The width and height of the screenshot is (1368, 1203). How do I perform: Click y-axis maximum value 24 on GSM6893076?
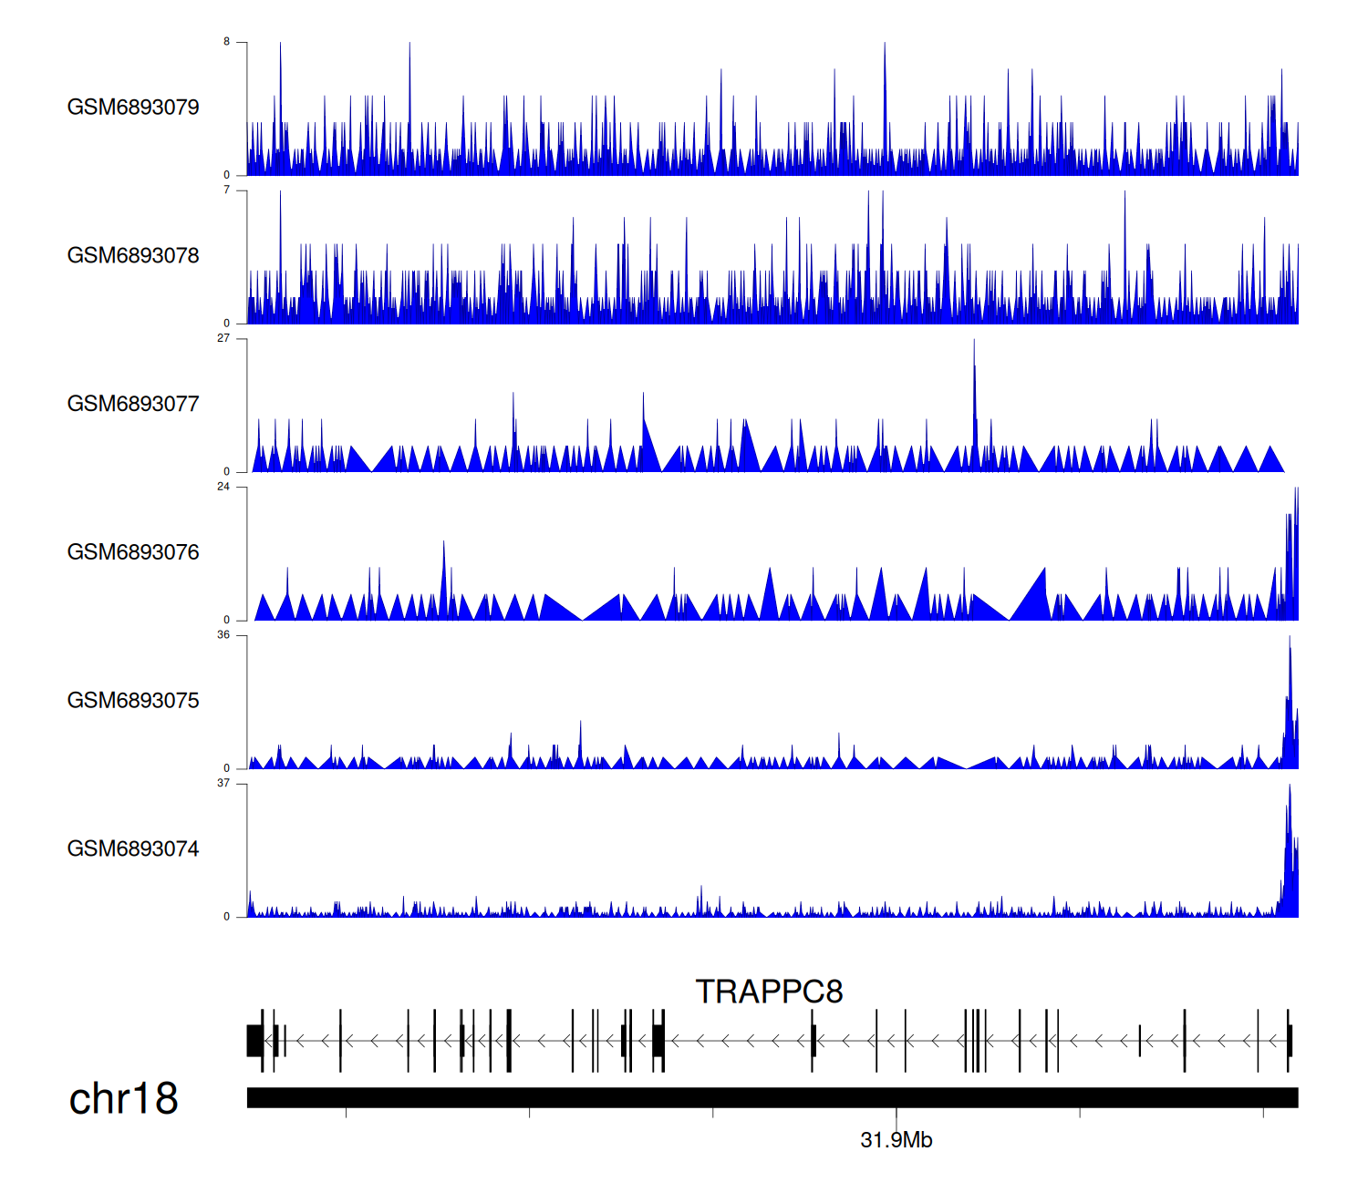[223, 487]
